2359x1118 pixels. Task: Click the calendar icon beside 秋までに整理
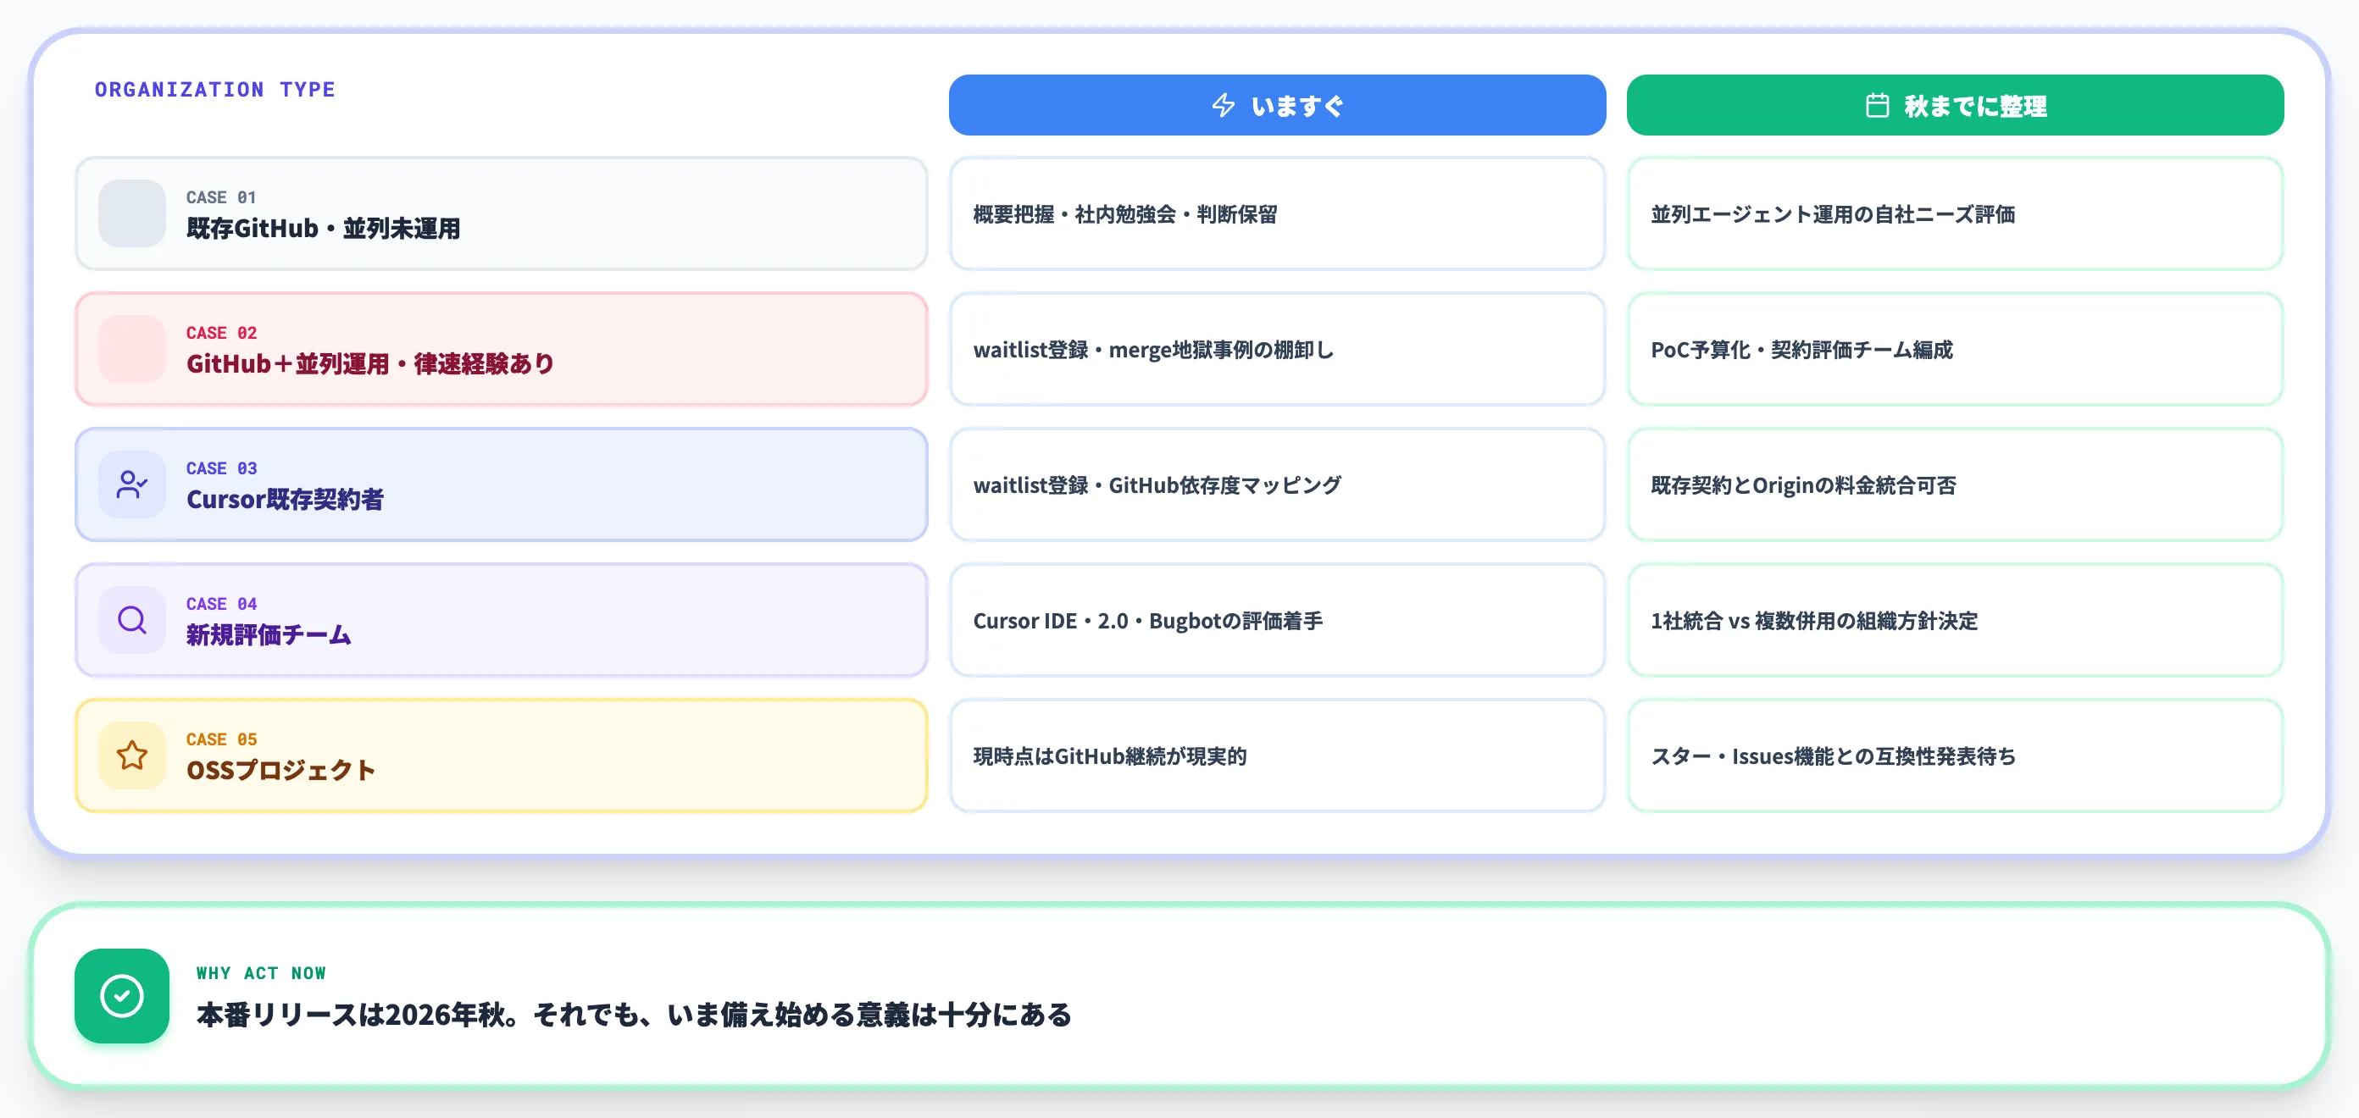point(1878,105)
